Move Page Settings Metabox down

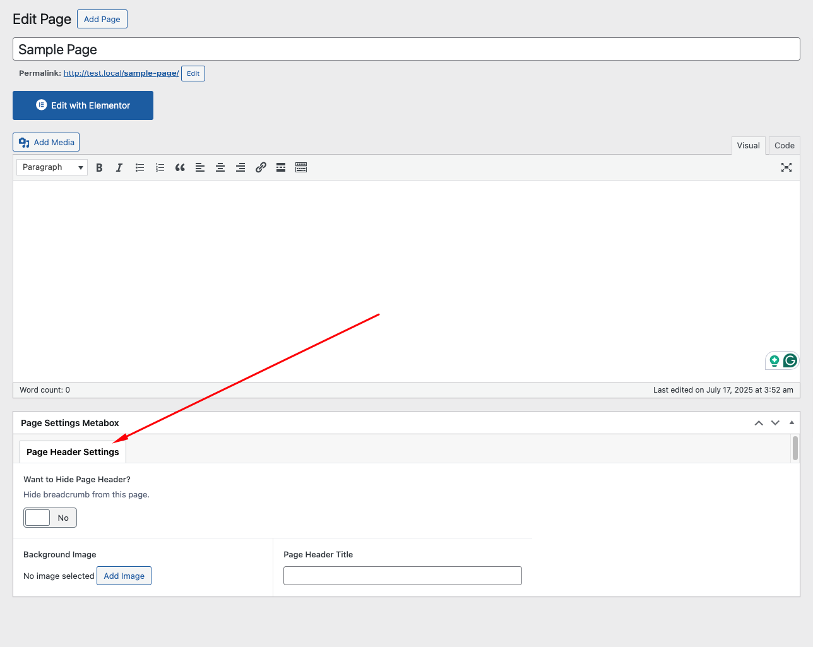click(x=775, y=423)
